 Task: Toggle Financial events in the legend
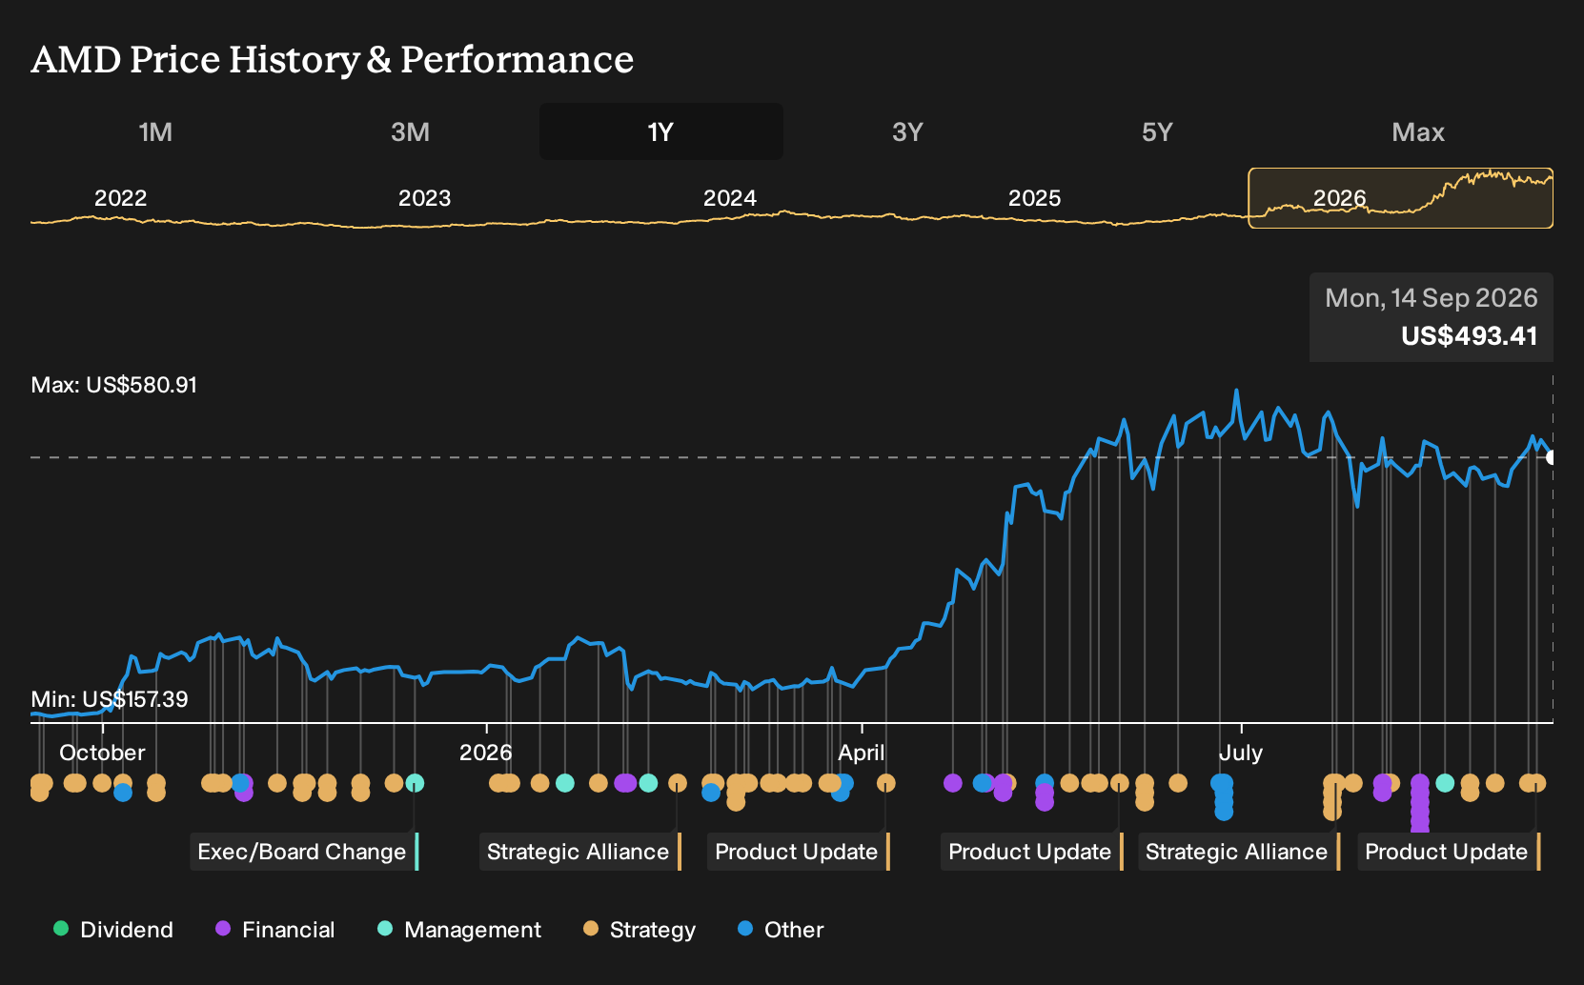(275, 929)
